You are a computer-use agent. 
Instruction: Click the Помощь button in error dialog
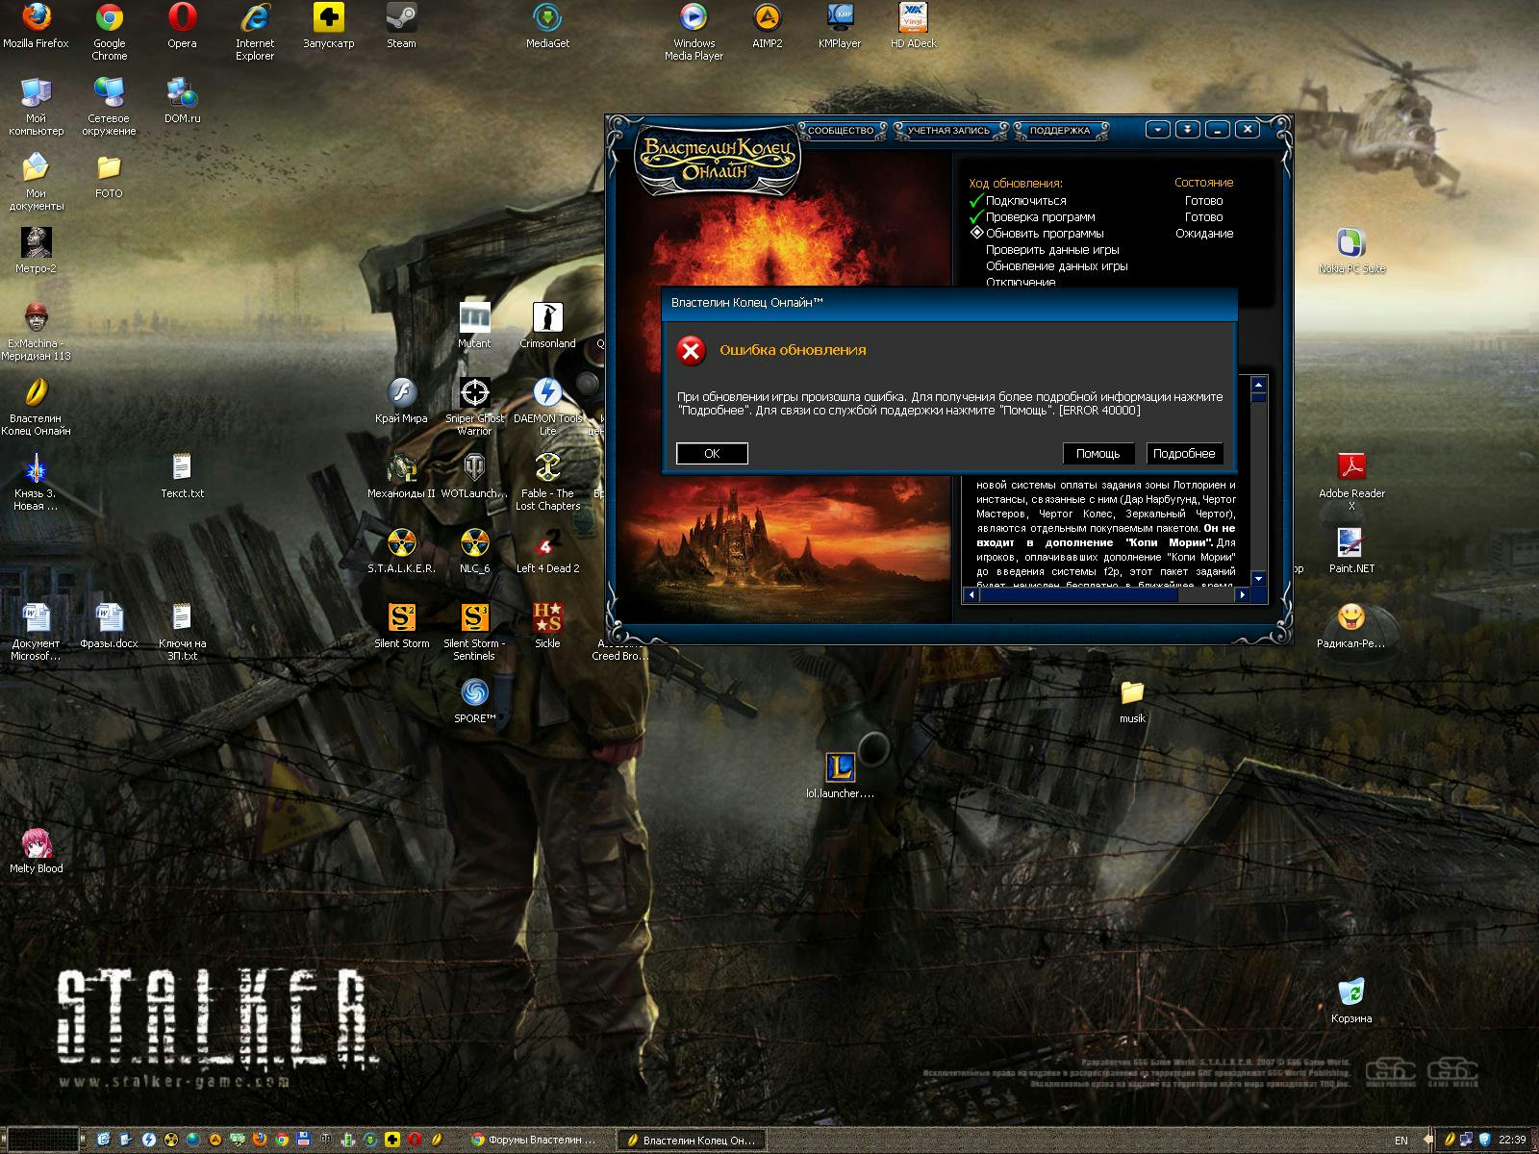point(1097,453)
